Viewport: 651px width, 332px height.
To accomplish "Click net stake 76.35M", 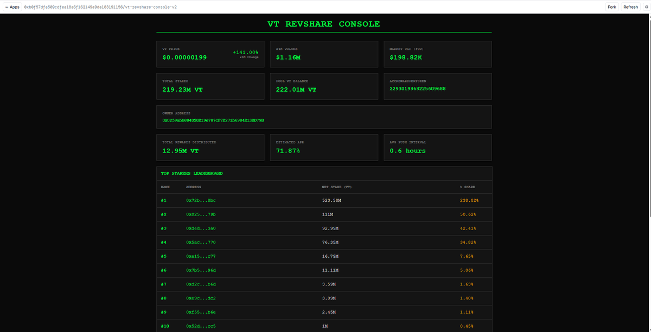I will pos(330,242).
